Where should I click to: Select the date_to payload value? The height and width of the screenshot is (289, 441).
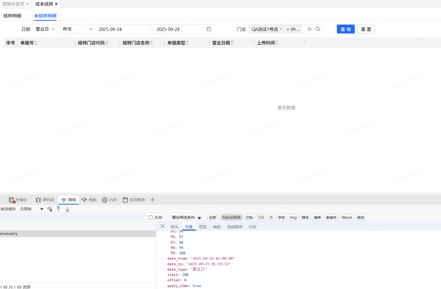208,264
